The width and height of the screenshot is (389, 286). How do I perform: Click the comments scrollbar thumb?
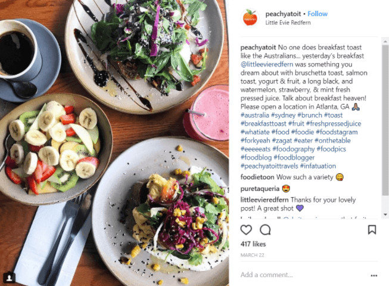[385, 120]
